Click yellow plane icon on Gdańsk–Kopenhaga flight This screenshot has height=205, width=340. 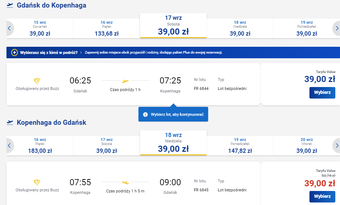[125, 81]
